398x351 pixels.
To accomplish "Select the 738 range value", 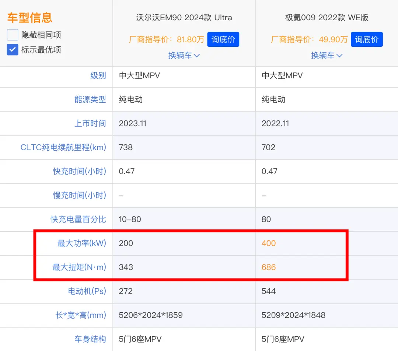I will coord(126,147).
